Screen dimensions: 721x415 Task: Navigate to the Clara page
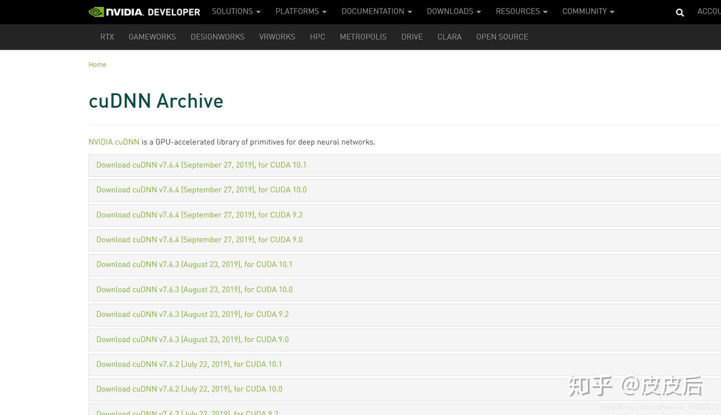tap(449, 37)
